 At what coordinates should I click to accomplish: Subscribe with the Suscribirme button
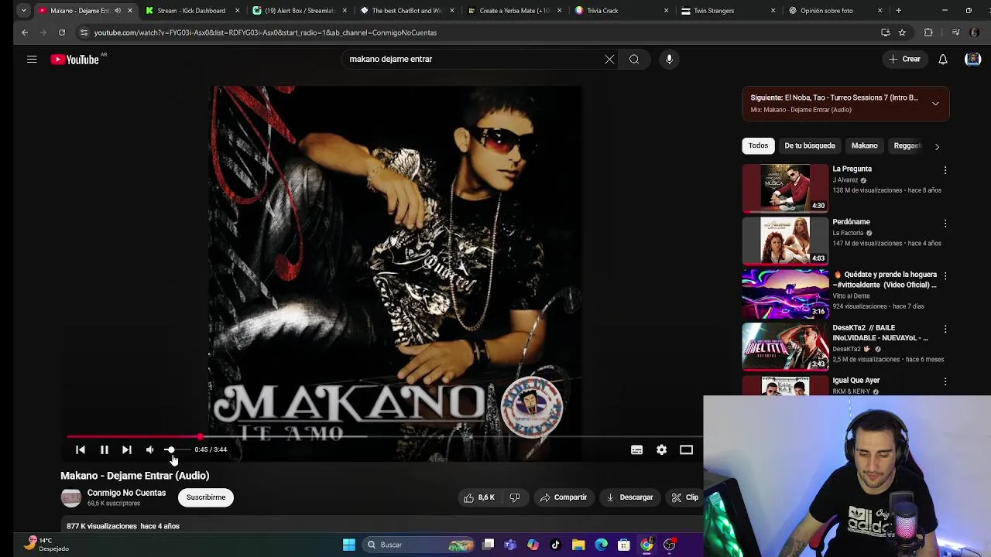(x=206, y=497)
